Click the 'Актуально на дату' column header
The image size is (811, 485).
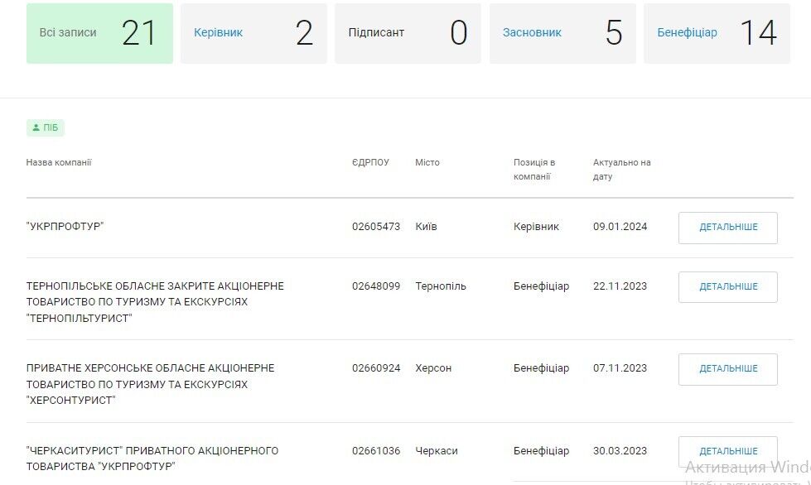click(x=621, y=170)
